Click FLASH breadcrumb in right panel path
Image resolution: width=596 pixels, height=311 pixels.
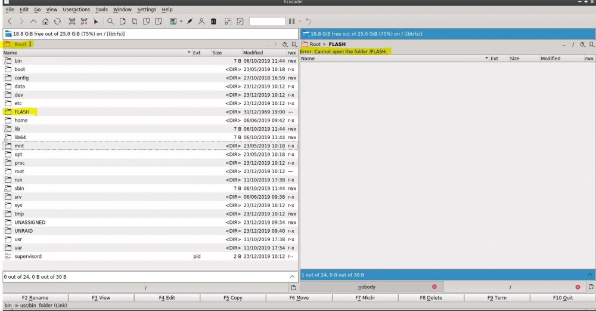click(337, 44)
